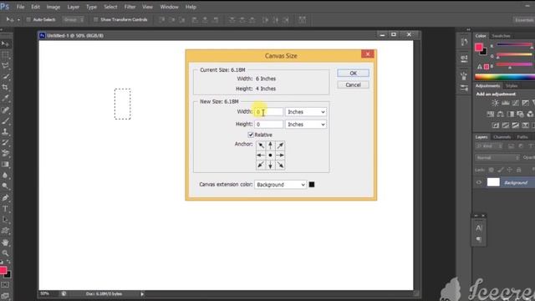This screenshot has width=535, height=301.
Task: Select the Quick Selection tool
Action: point(5,76)
